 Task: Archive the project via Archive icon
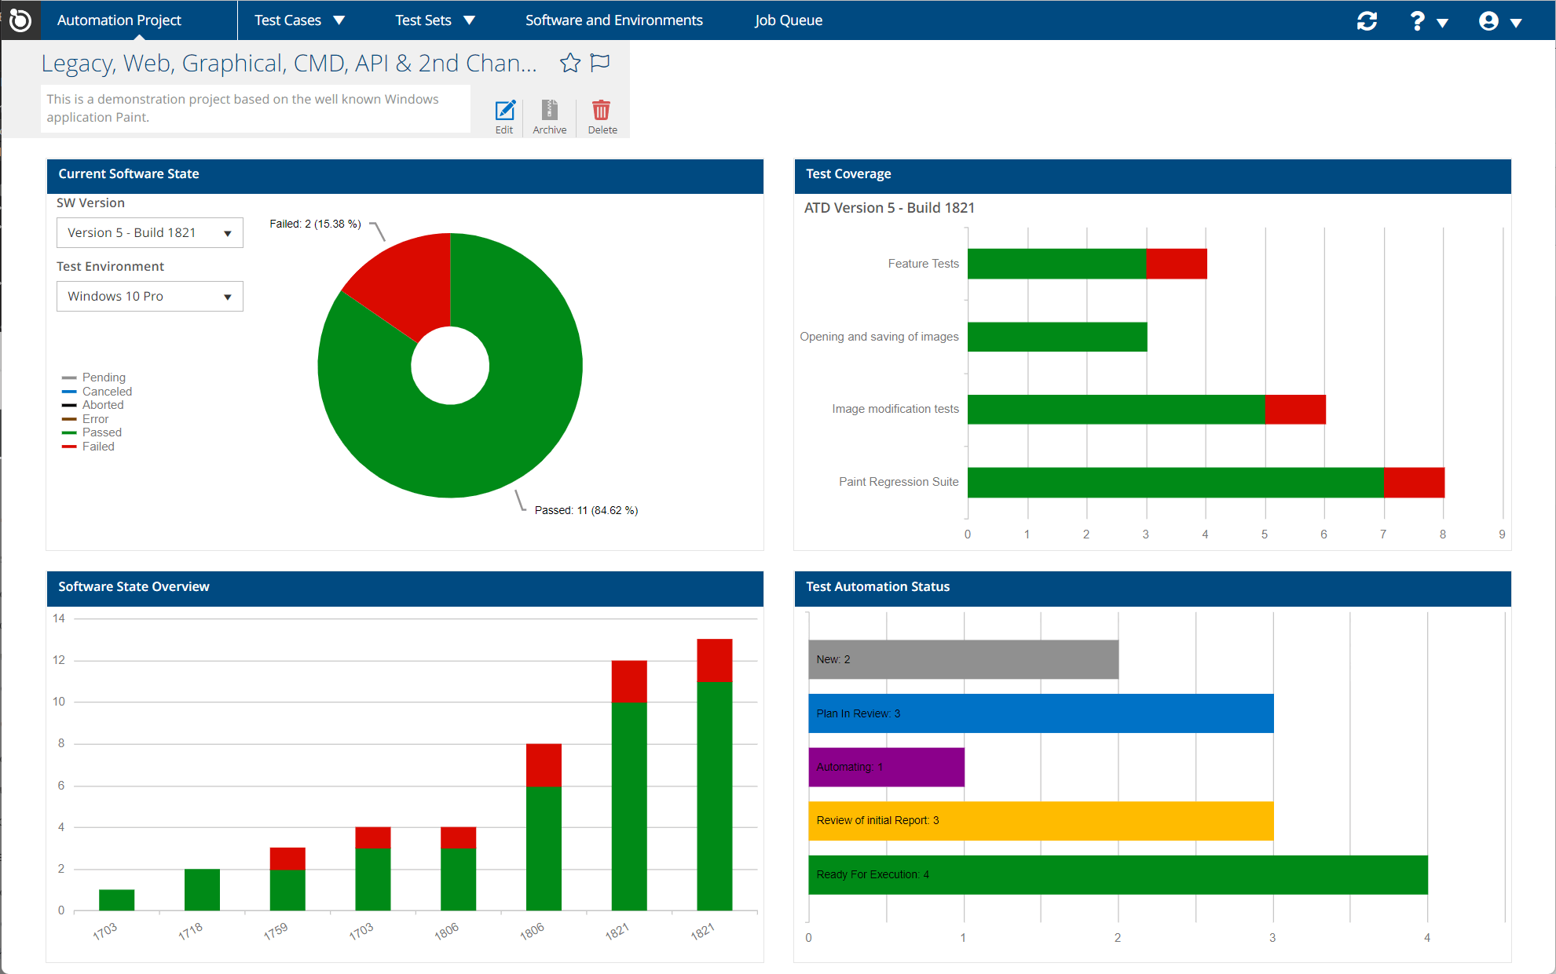click(549, 116)
